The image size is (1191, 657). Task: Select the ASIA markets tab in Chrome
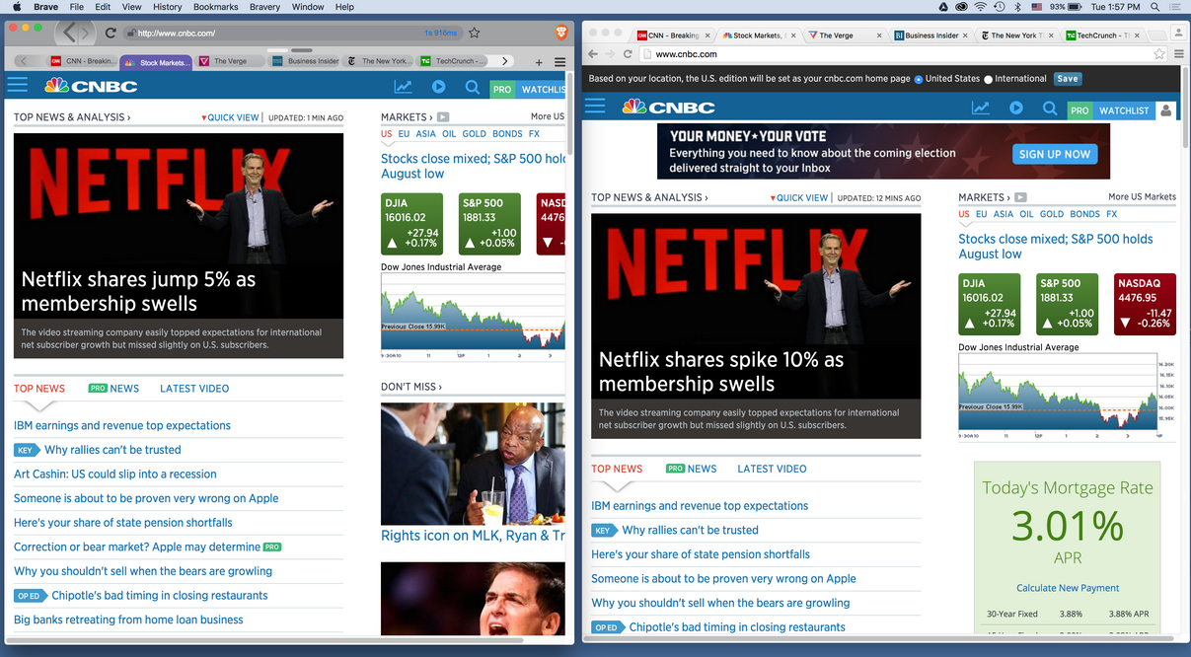pos(1004,214)
